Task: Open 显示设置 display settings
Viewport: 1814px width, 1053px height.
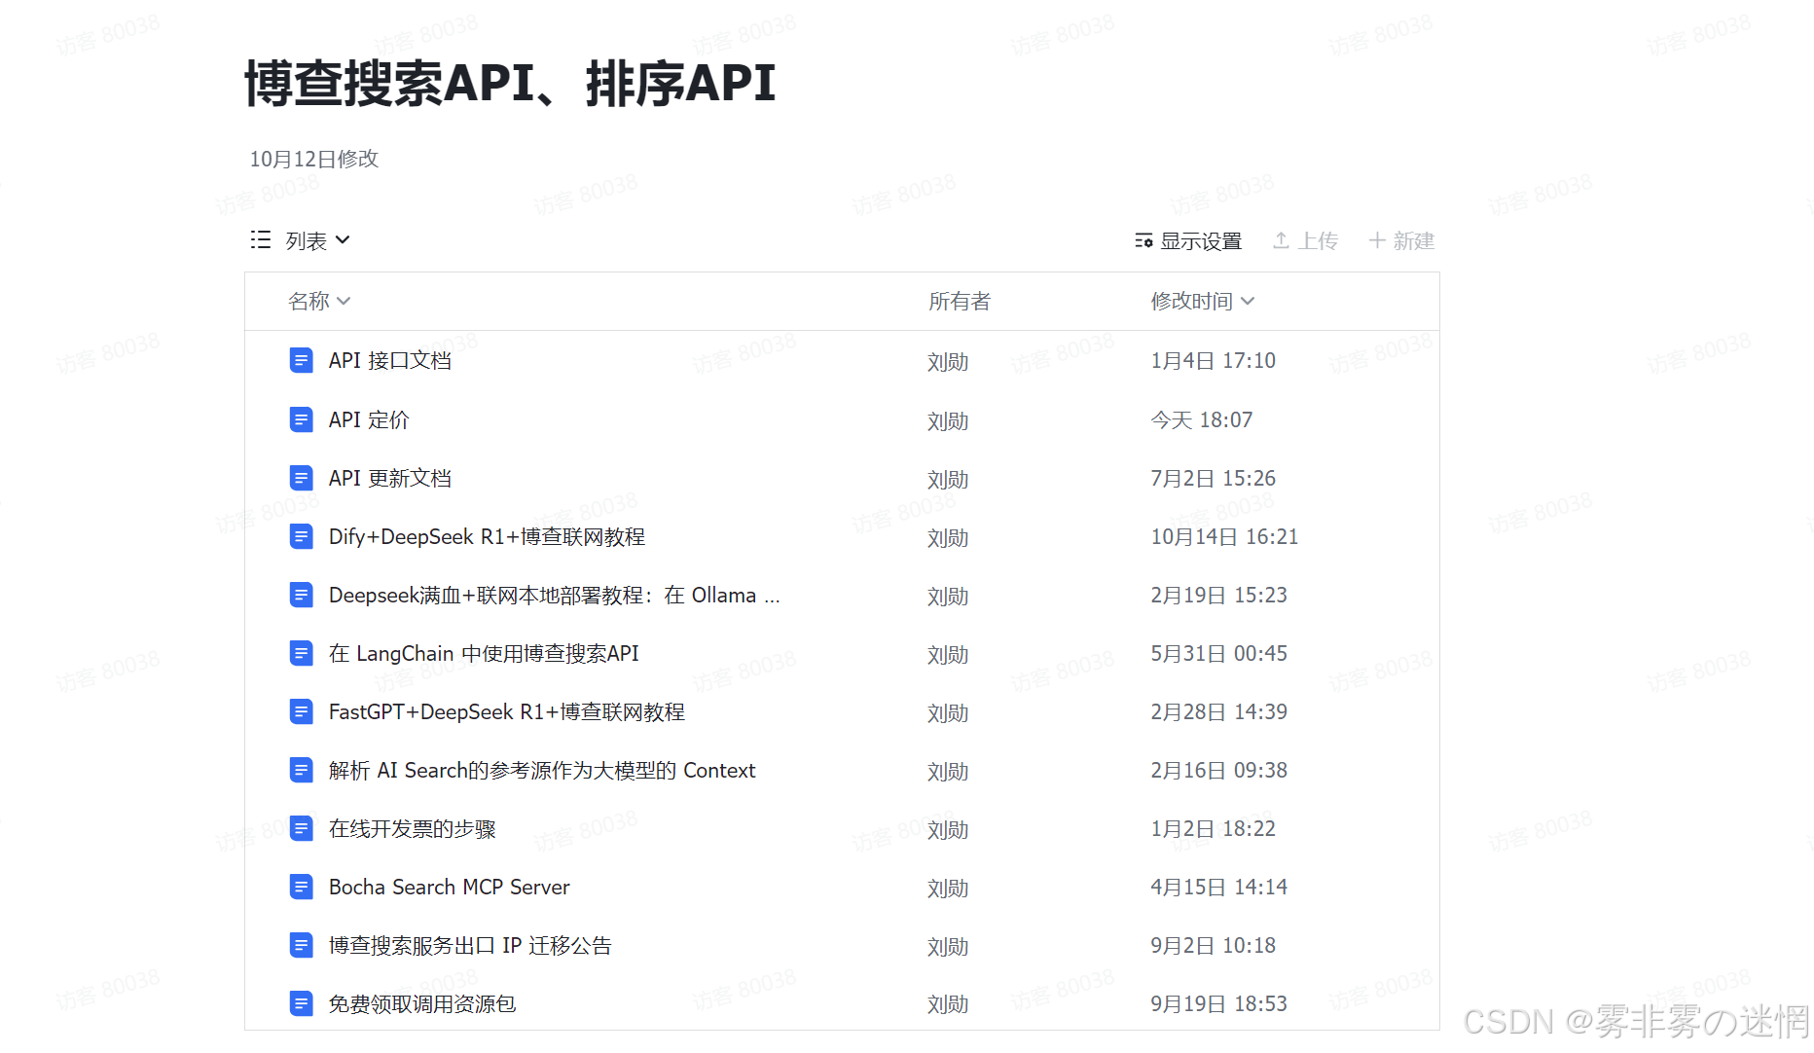Action: tap(1188, 240)
